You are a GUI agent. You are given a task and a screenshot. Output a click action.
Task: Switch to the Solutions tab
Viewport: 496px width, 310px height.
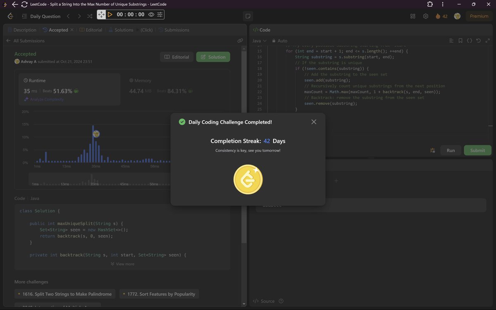point(121,30)
